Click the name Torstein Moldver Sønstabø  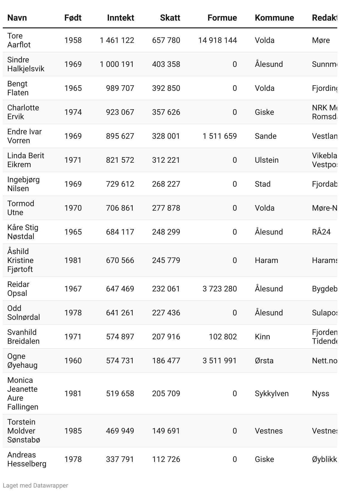click(24, 431)
